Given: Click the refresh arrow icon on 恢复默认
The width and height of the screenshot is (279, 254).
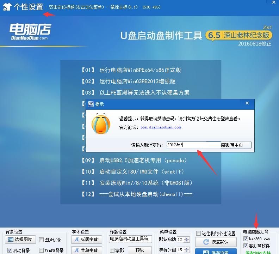Looking at the screenshot, I should tap(206, 242).
